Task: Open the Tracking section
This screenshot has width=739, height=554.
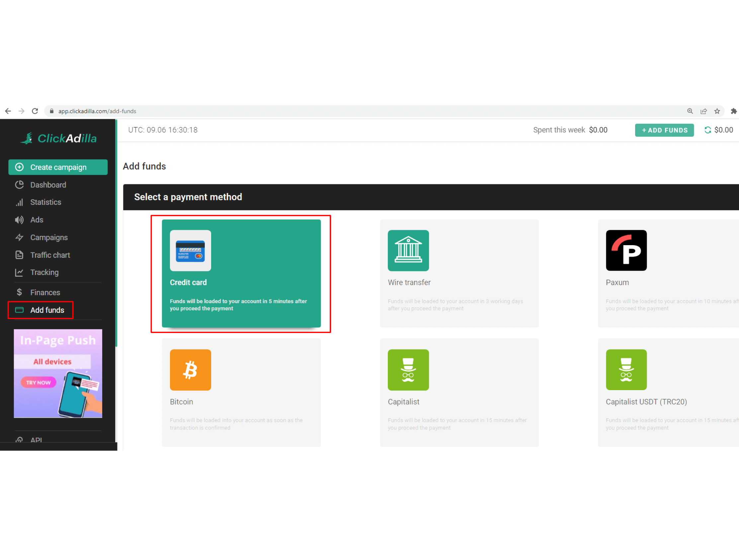Action: click(x=44, y=272)
